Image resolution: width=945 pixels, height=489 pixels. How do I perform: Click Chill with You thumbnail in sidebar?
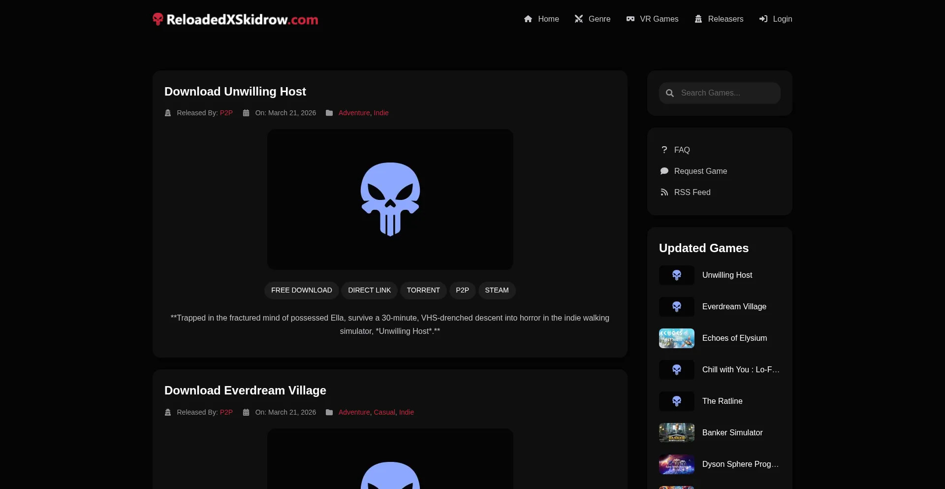pyautogui.click(x=677, y=370)
